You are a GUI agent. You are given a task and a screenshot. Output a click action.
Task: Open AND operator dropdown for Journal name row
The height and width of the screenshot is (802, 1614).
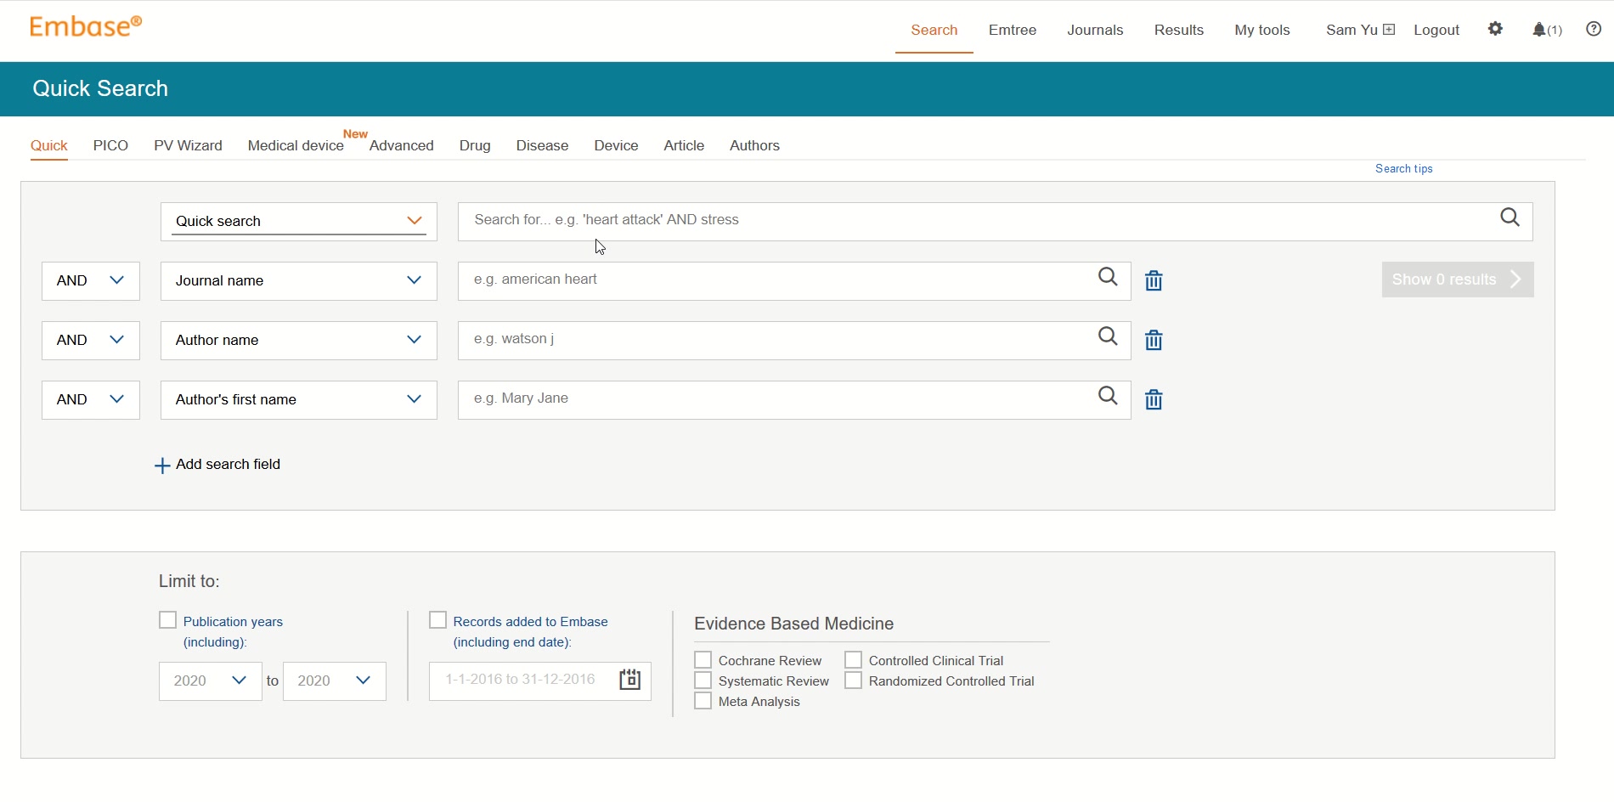pos(91,281)
